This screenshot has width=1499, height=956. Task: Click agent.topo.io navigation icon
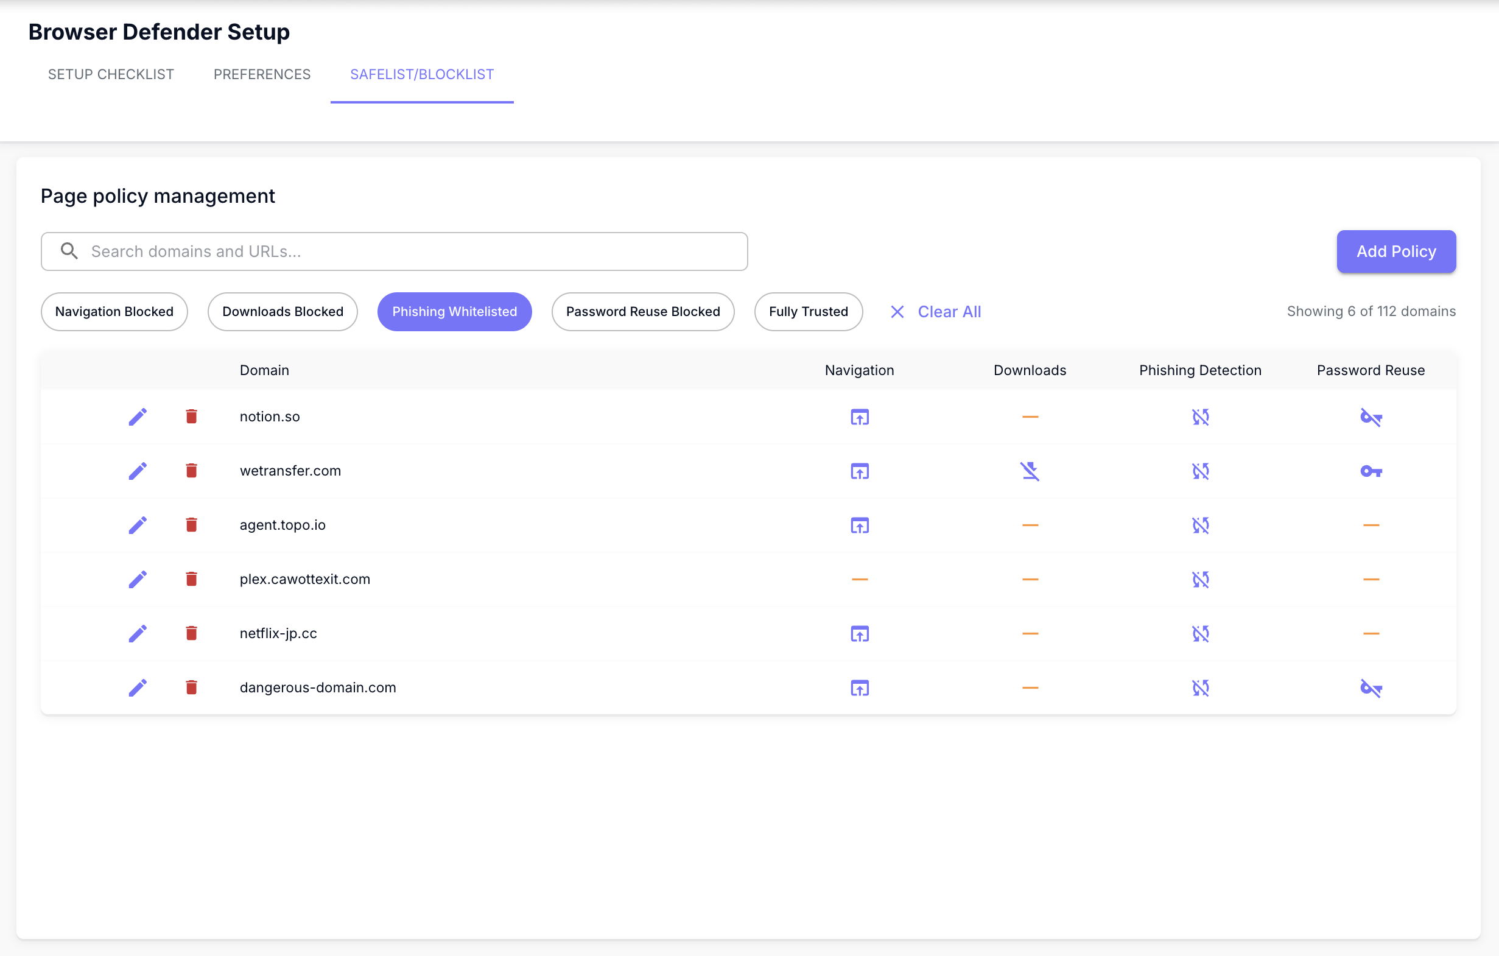click(x=859, y=525)
